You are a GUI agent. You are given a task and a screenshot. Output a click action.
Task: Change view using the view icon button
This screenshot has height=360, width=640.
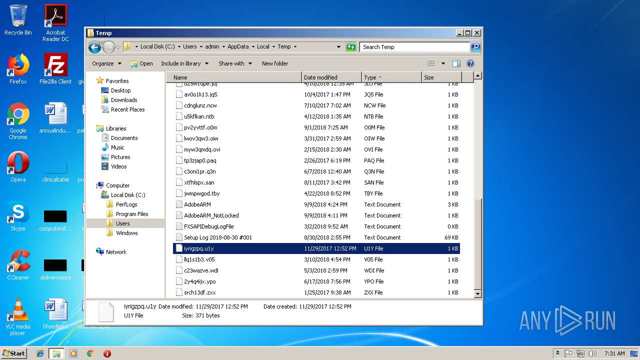point(431,63)
